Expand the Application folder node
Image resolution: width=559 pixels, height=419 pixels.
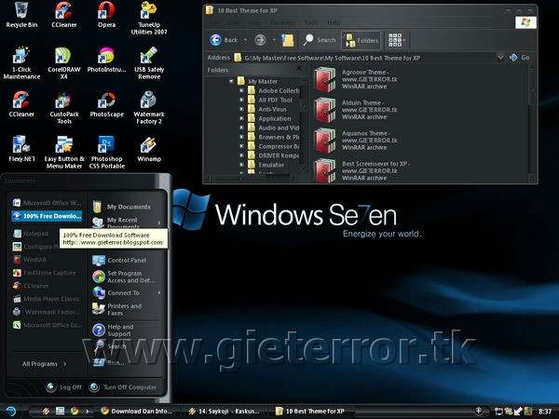click(x=241, y=118)
